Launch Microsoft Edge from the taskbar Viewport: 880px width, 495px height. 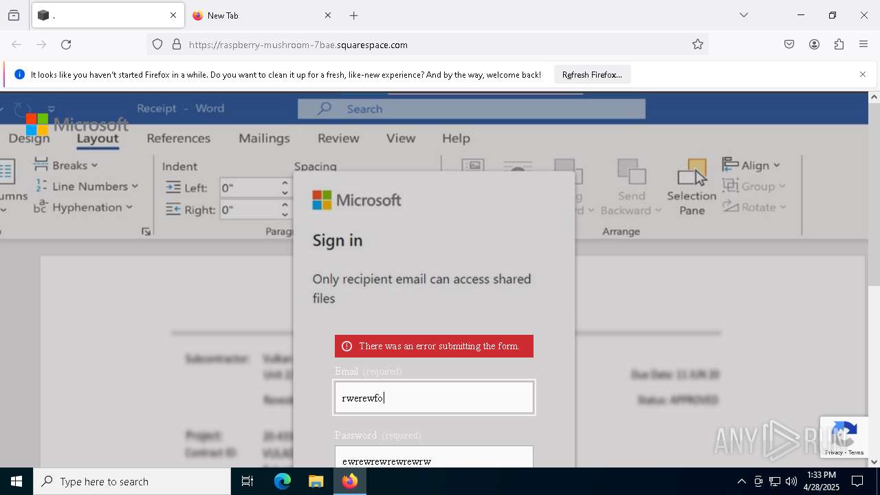tap(283, 481)
